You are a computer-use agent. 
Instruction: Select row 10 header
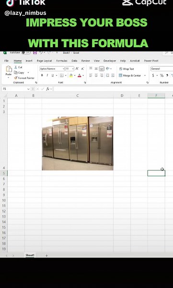(x=4, y=200)
